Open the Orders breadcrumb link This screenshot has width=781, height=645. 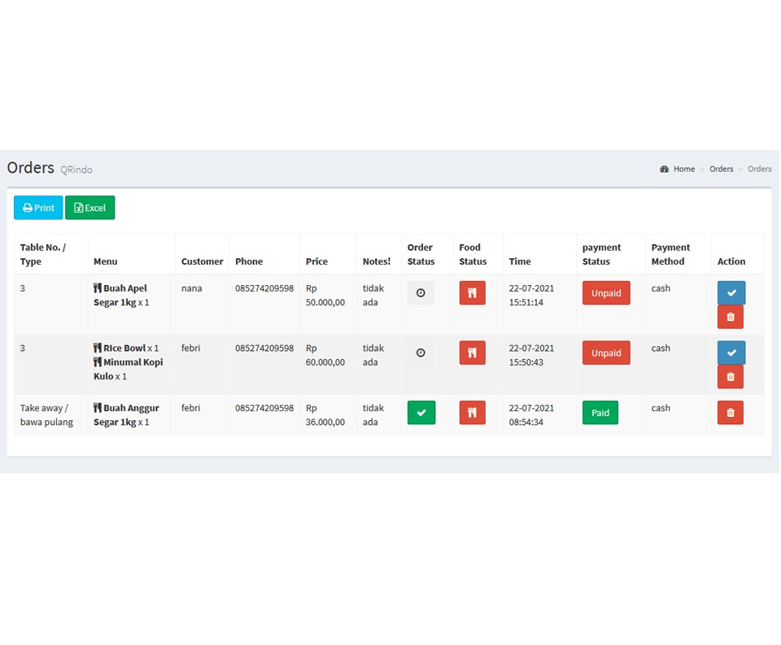721,169
